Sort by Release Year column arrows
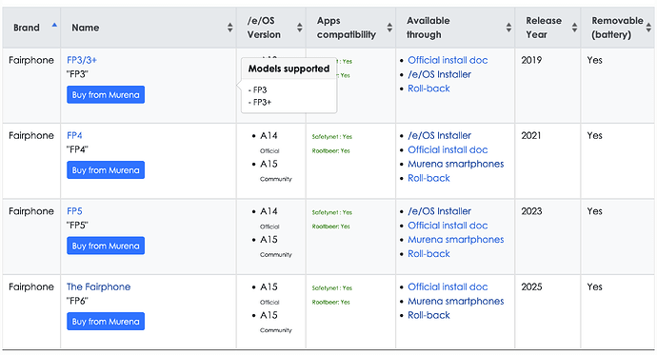Image resolution: width=657 pixels, height=355 pixels. pyautogui.click(x=574, y=28)
